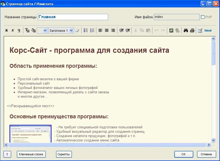
Task: Align text to the left
Action: (x=100, y=30)
